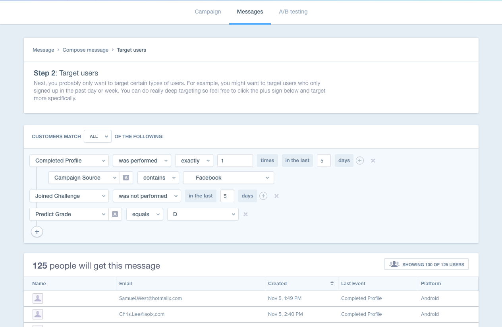Viewport: 502px width, 327px height.
Task: Expand the 'was performed' dropdown
Action: (142, 161)
